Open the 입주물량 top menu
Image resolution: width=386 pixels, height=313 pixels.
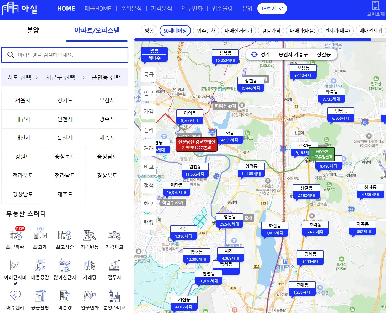(x=223, y=9)
